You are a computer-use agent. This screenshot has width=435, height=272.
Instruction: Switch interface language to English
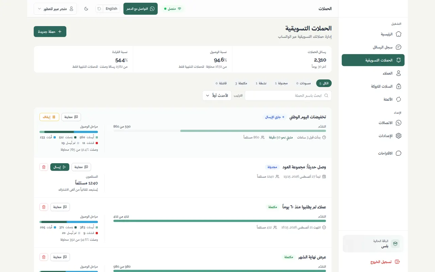tap(111, 8)
